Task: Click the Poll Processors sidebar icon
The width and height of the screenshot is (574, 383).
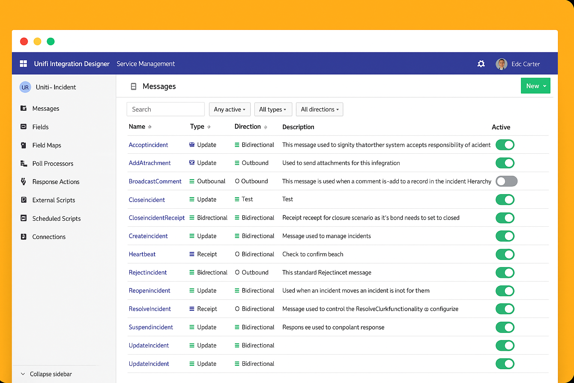Action: 24,163
